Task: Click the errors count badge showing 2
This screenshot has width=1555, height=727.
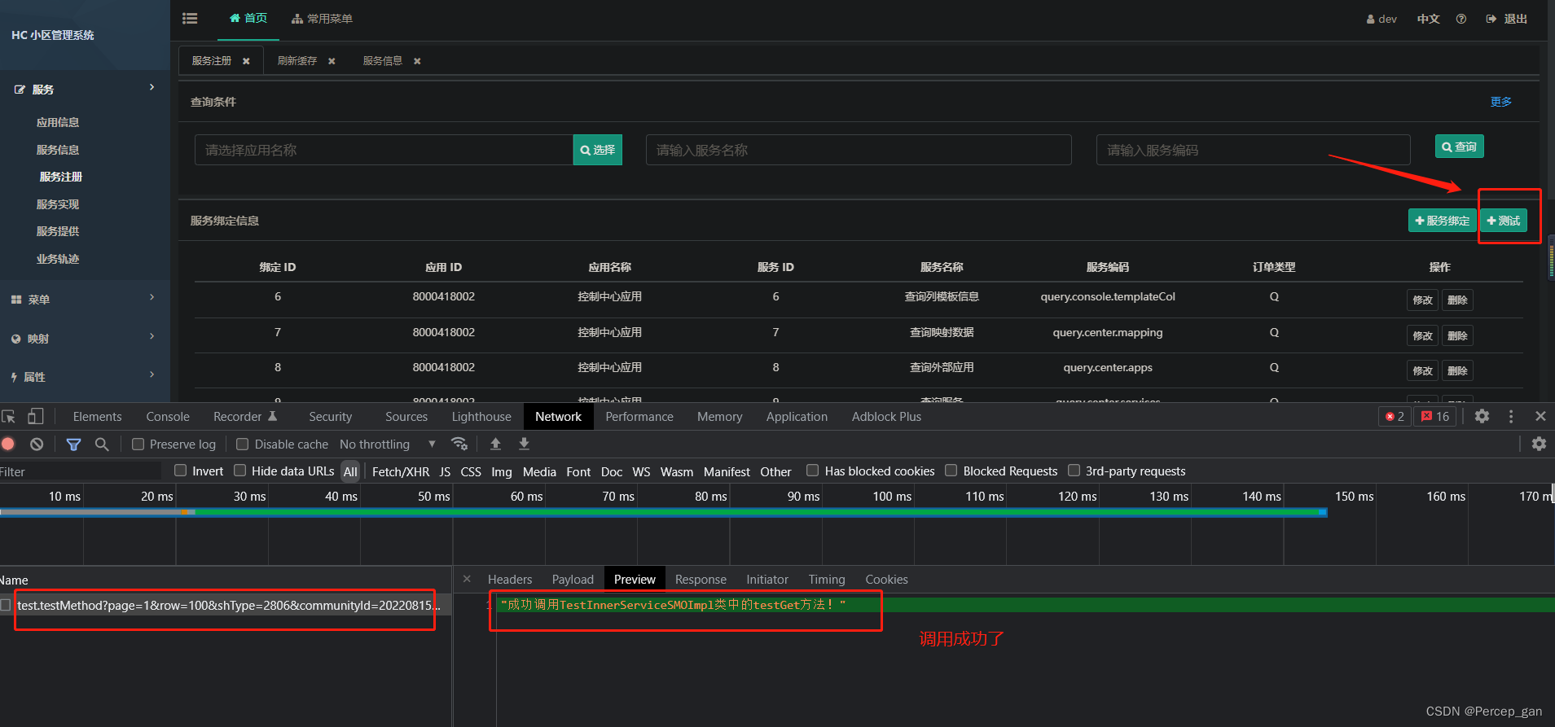Action: 1395,416
